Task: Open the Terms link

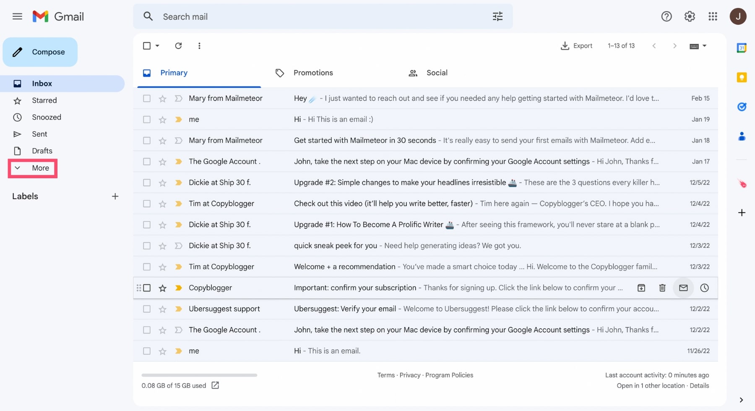Action: click(386, 375)
